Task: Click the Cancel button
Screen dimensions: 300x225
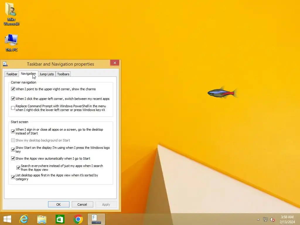Action: pyautogui.click(x=82, y=204)
